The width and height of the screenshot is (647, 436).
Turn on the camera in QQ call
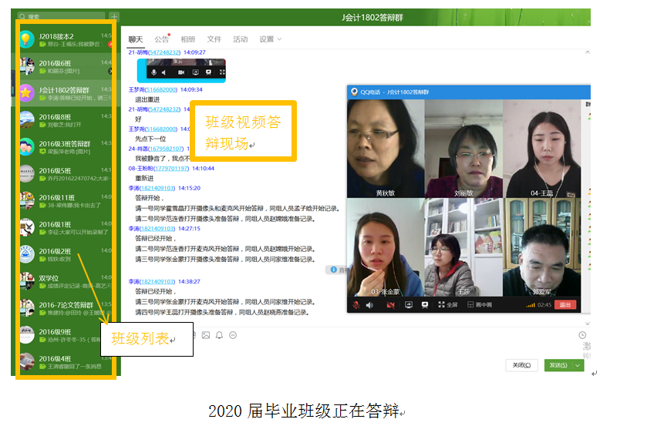click(390, 305)
